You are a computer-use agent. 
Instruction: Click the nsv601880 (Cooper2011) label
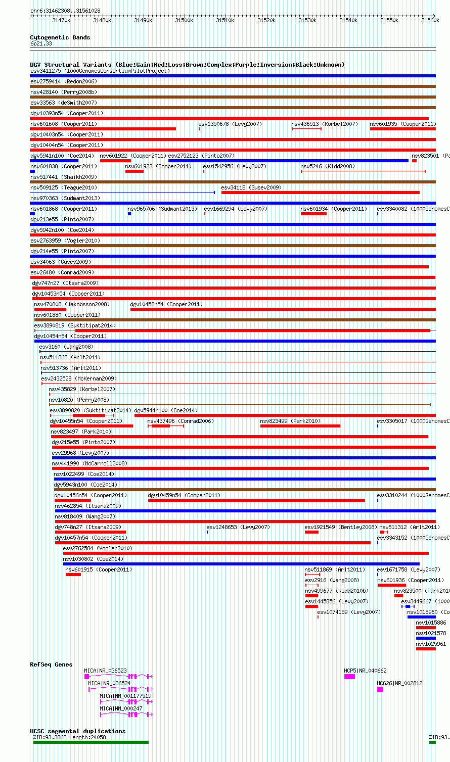click(x=67, y=315)
